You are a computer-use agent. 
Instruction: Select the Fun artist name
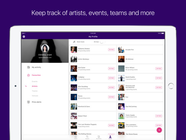[x=127, y=97]
